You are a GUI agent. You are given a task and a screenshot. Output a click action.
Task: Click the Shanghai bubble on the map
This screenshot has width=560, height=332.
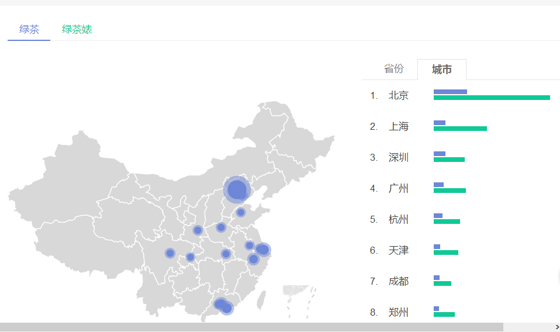(x=263, y=250)
